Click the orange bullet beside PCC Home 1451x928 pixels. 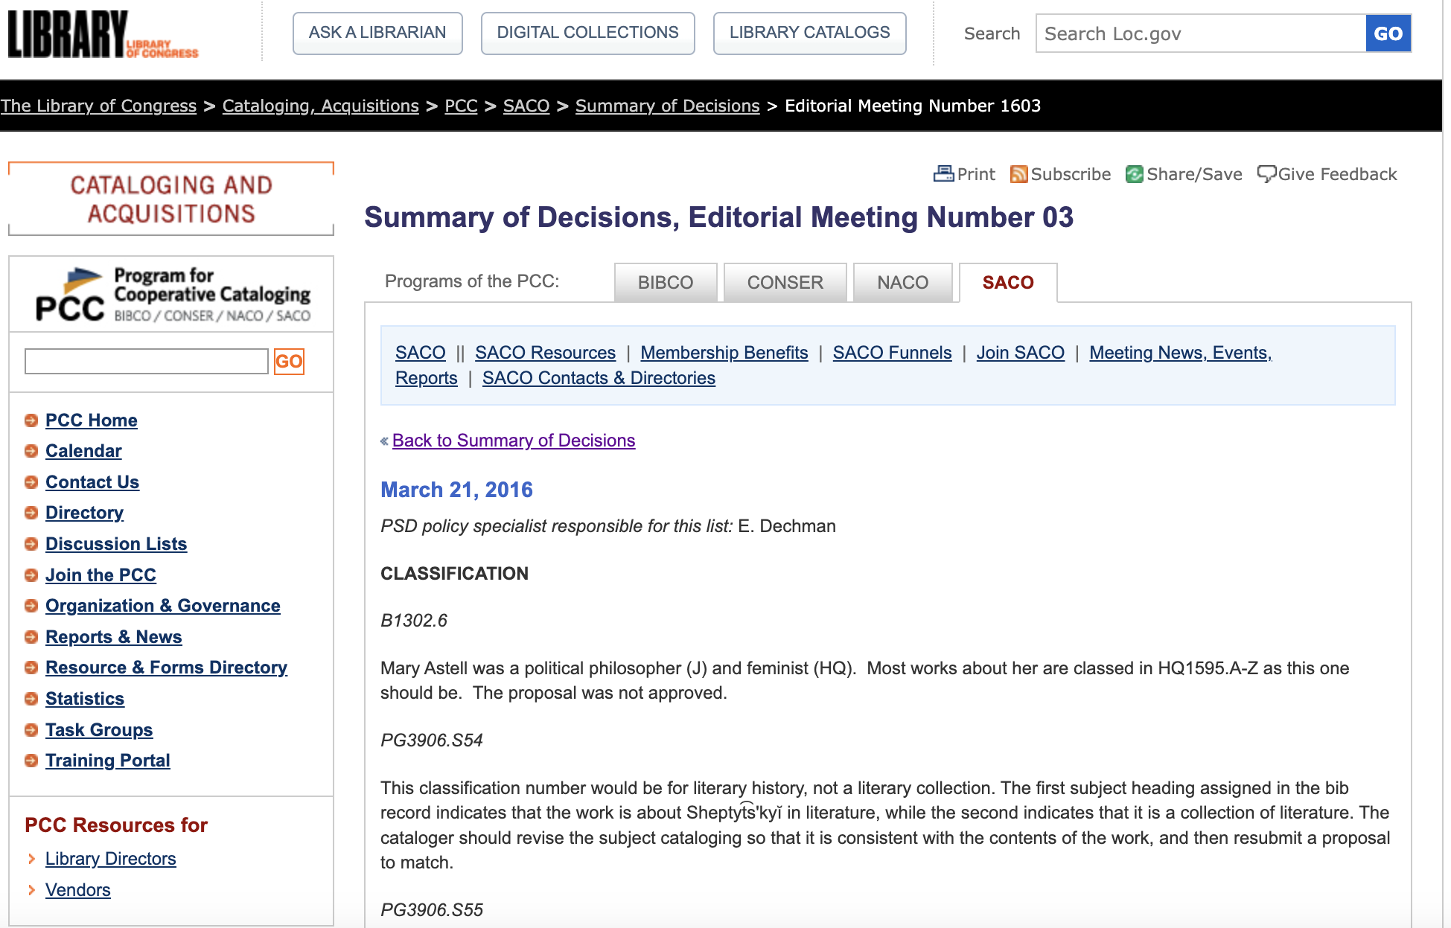[x=31, y=420]
